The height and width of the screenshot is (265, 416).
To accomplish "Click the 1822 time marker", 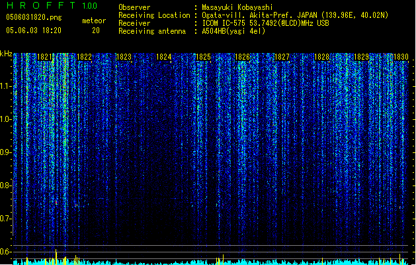I will (84, 57).
